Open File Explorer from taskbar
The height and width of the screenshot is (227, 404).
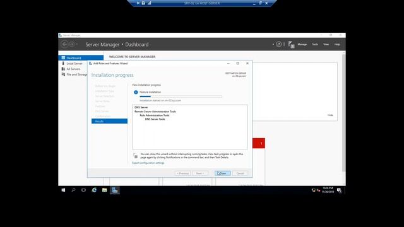pos(104,190)
